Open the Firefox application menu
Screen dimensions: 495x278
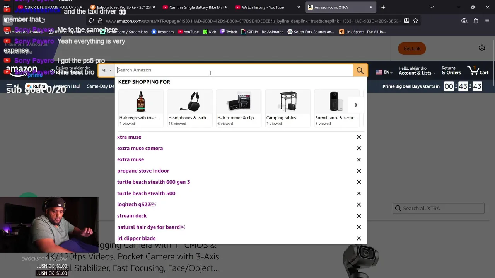pos(487,21)
